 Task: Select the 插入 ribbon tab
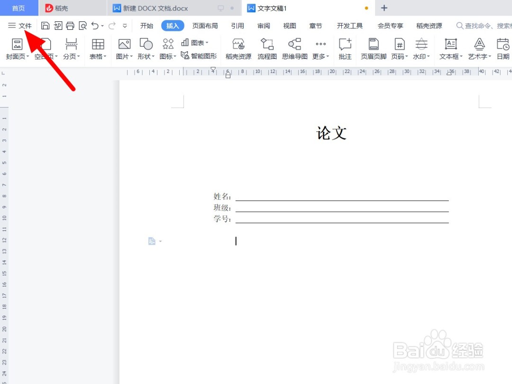point(173,26)
